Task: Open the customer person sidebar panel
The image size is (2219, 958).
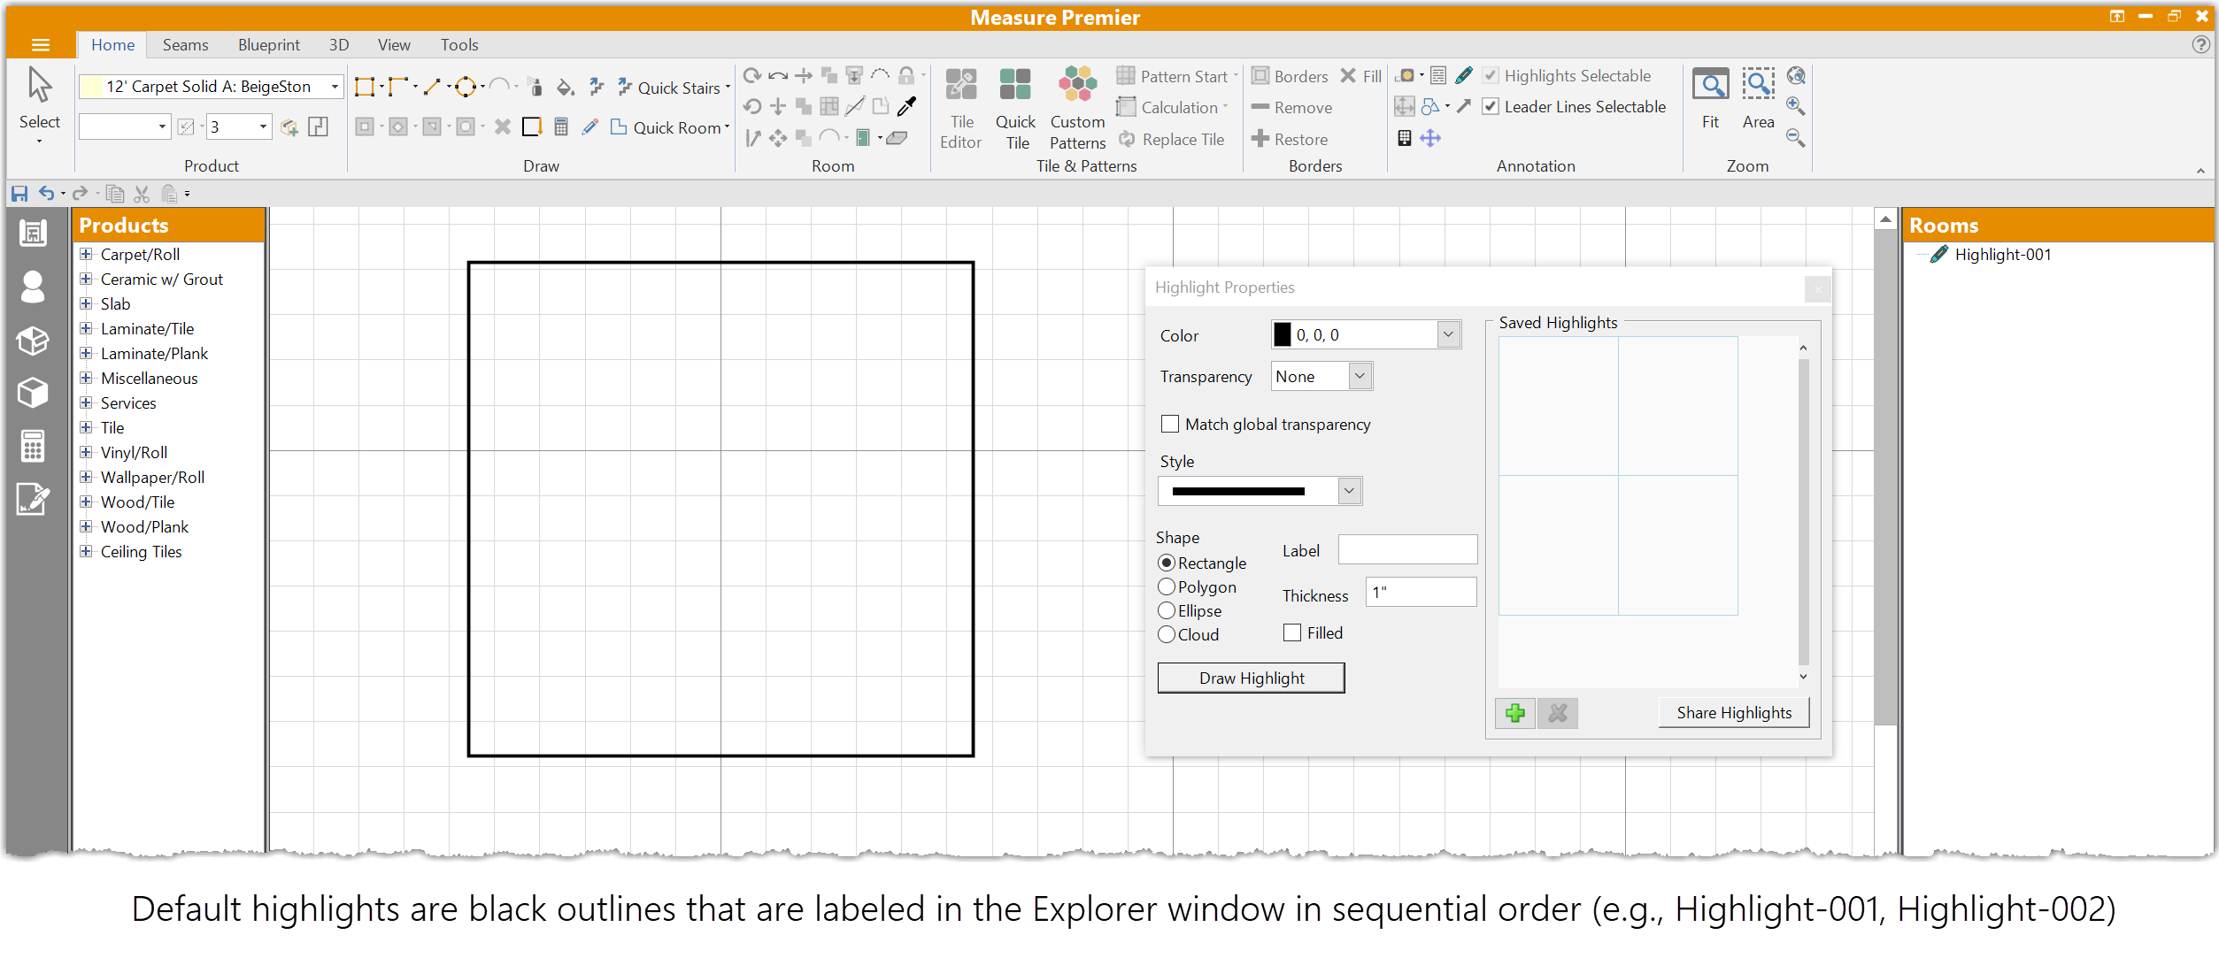Action: pyautogui.click(x=33, y=287)
